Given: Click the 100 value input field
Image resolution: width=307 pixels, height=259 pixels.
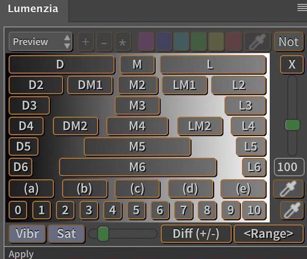Looking at the screenshot, I should (x=289, y=167).
